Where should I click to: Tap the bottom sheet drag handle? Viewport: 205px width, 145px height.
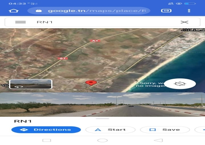tap(102, 119)
